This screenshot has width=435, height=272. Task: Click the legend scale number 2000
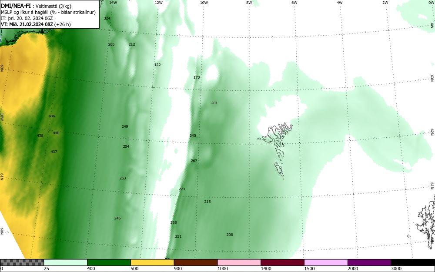(x=353, y=269)
